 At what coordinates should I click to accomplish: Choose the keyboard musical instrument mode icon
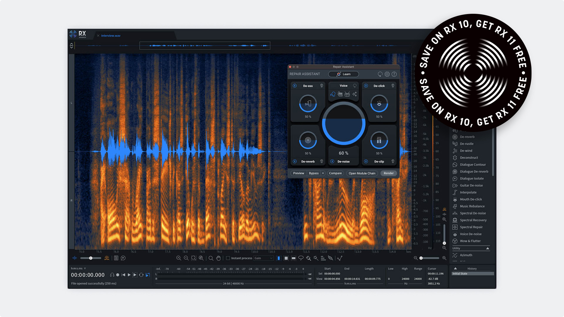tap(340, 94)
